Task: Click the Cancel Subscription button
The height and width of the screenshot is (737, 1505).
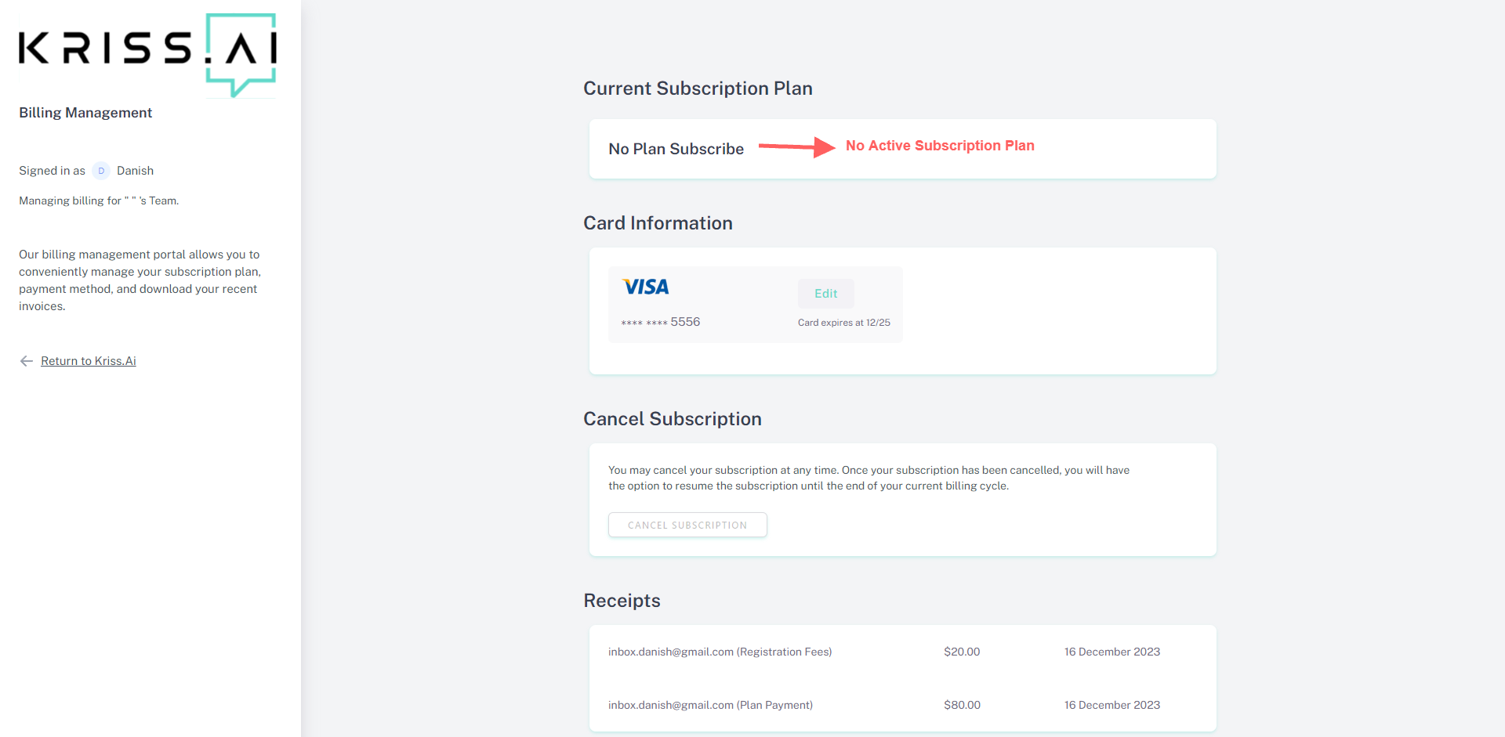Action: click(687, 525)
